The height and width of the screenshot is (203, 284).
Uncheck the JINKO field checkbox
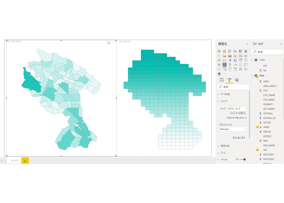(257, 127)
